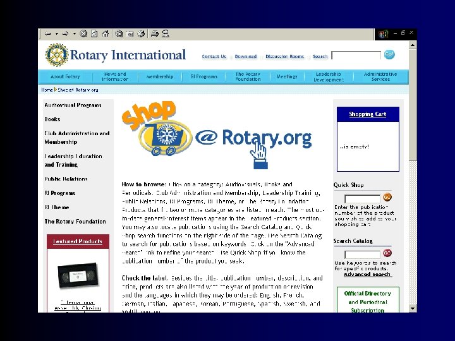This screenshot has height=341, width=455.
Task: Select The Rotary Foundation in sidebar
Action: (x=75, y=222)
